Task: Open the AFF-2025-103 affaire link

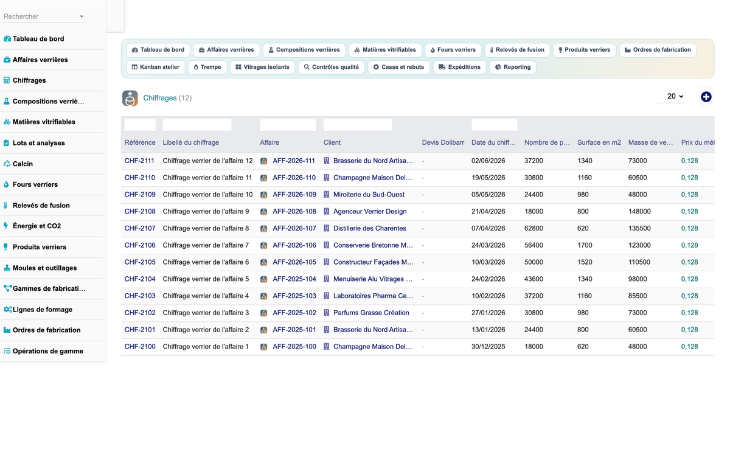Action: [294, 296]
